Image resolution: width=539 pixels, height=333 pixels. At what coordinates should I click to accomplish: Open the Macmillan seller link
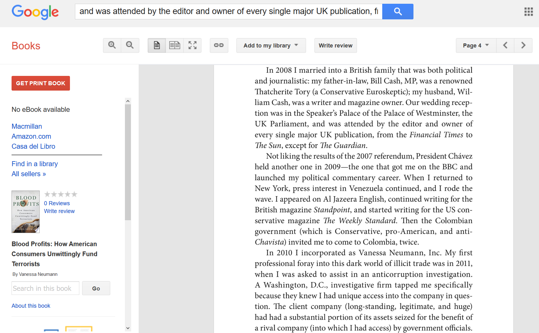point(27,126)
